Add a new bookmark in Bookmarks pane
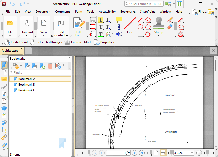The height and width of the screenshot is (157, 218). tap(42, 66)
